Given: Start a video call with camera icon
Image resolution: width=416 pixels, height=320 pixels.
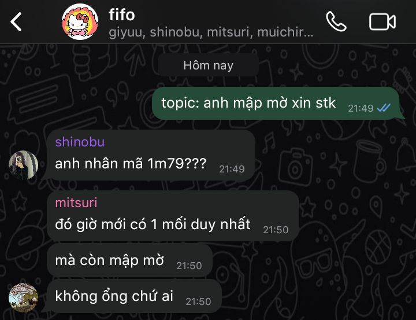Looking at the screenshot, I should click(x=382, y=21).
